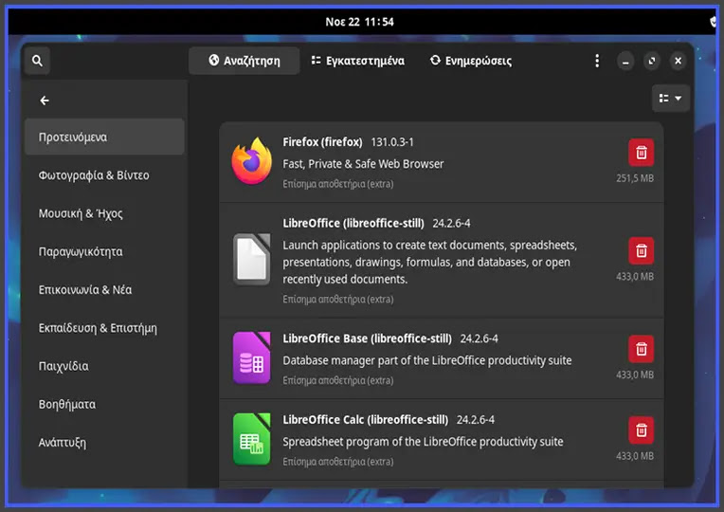Switch to the Ενημερώσεις tab
724x512 pixels.
point(471,61)
